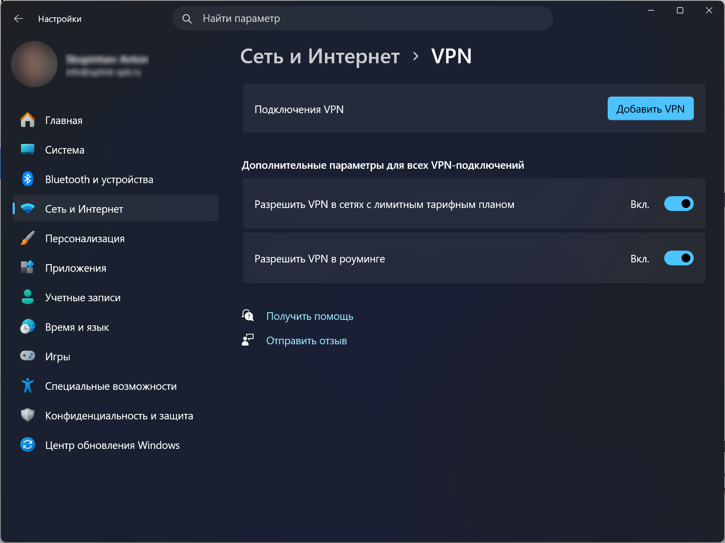Toggle VPN on metered networks switch
This screenshot has height=543, width=725.
pos(679,204)
